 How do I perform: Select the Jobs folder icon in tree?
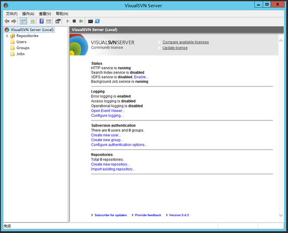pyautogui.click(x=12, y=54)
